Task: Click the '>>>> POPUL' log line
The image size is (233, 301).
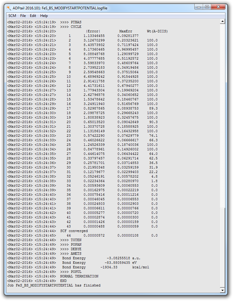Action: [x=71, y=272]
